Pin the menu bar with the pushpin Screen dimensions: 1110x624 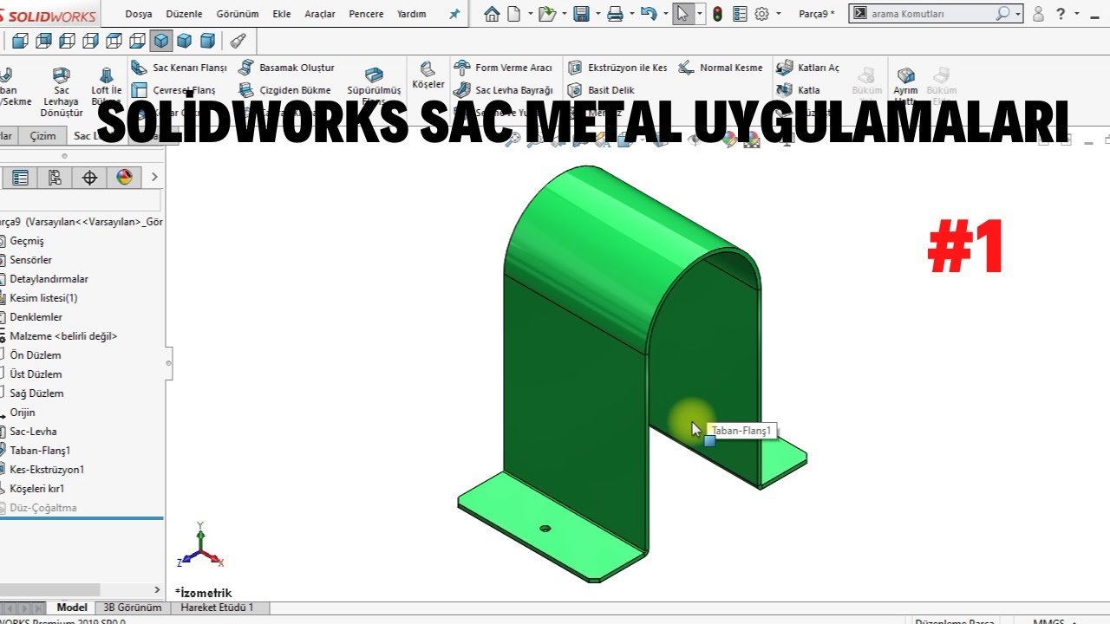coord(454,14)
